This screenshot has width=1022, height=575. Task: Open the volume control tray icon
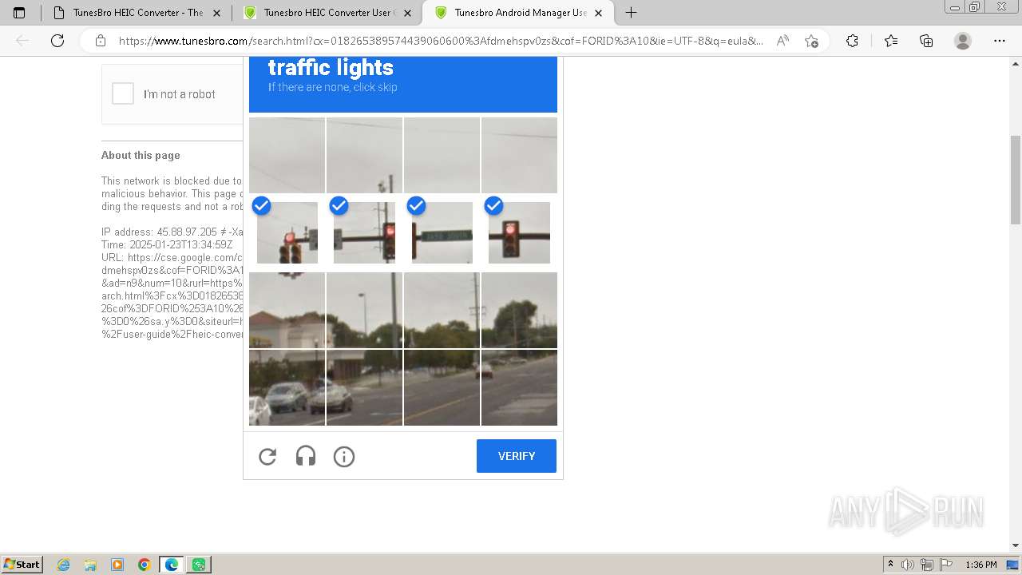(x=909, y=565)
